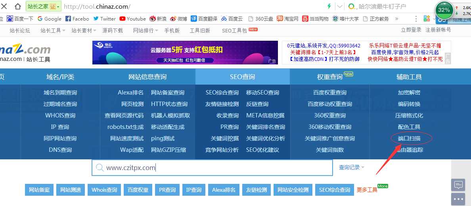The width and height of the screenshot is (471, 206).
Task: Click the 友链检测 quick button
Action: click(257, 190)
